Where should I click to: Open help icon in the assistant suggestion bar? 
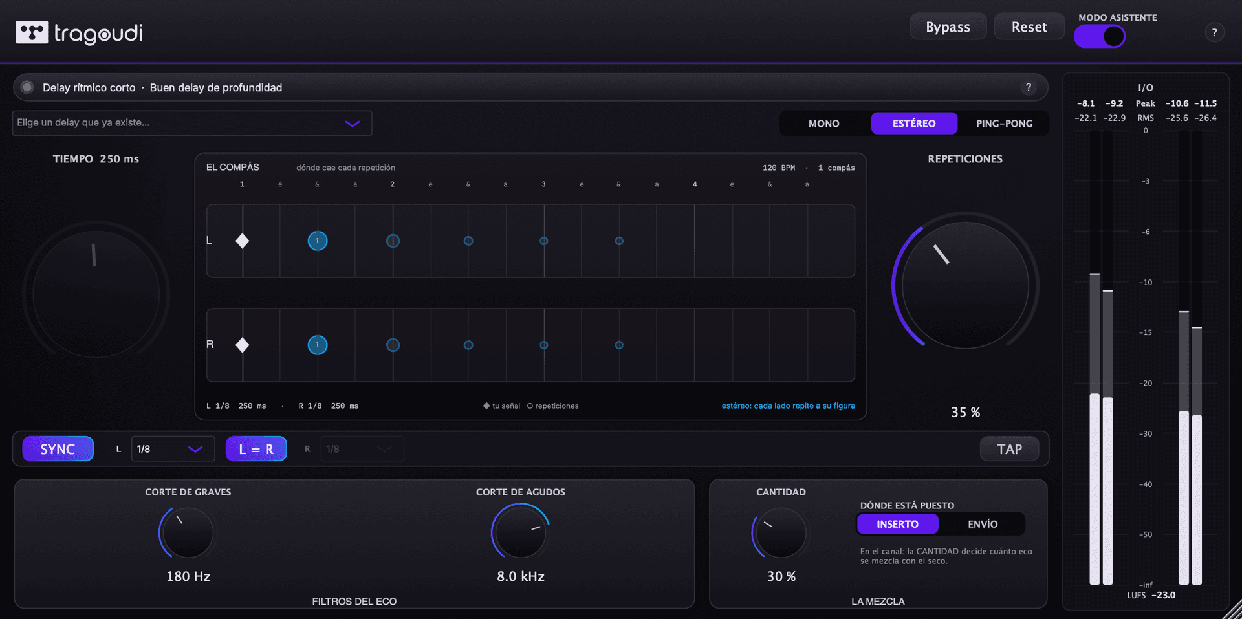point(1029,87)
